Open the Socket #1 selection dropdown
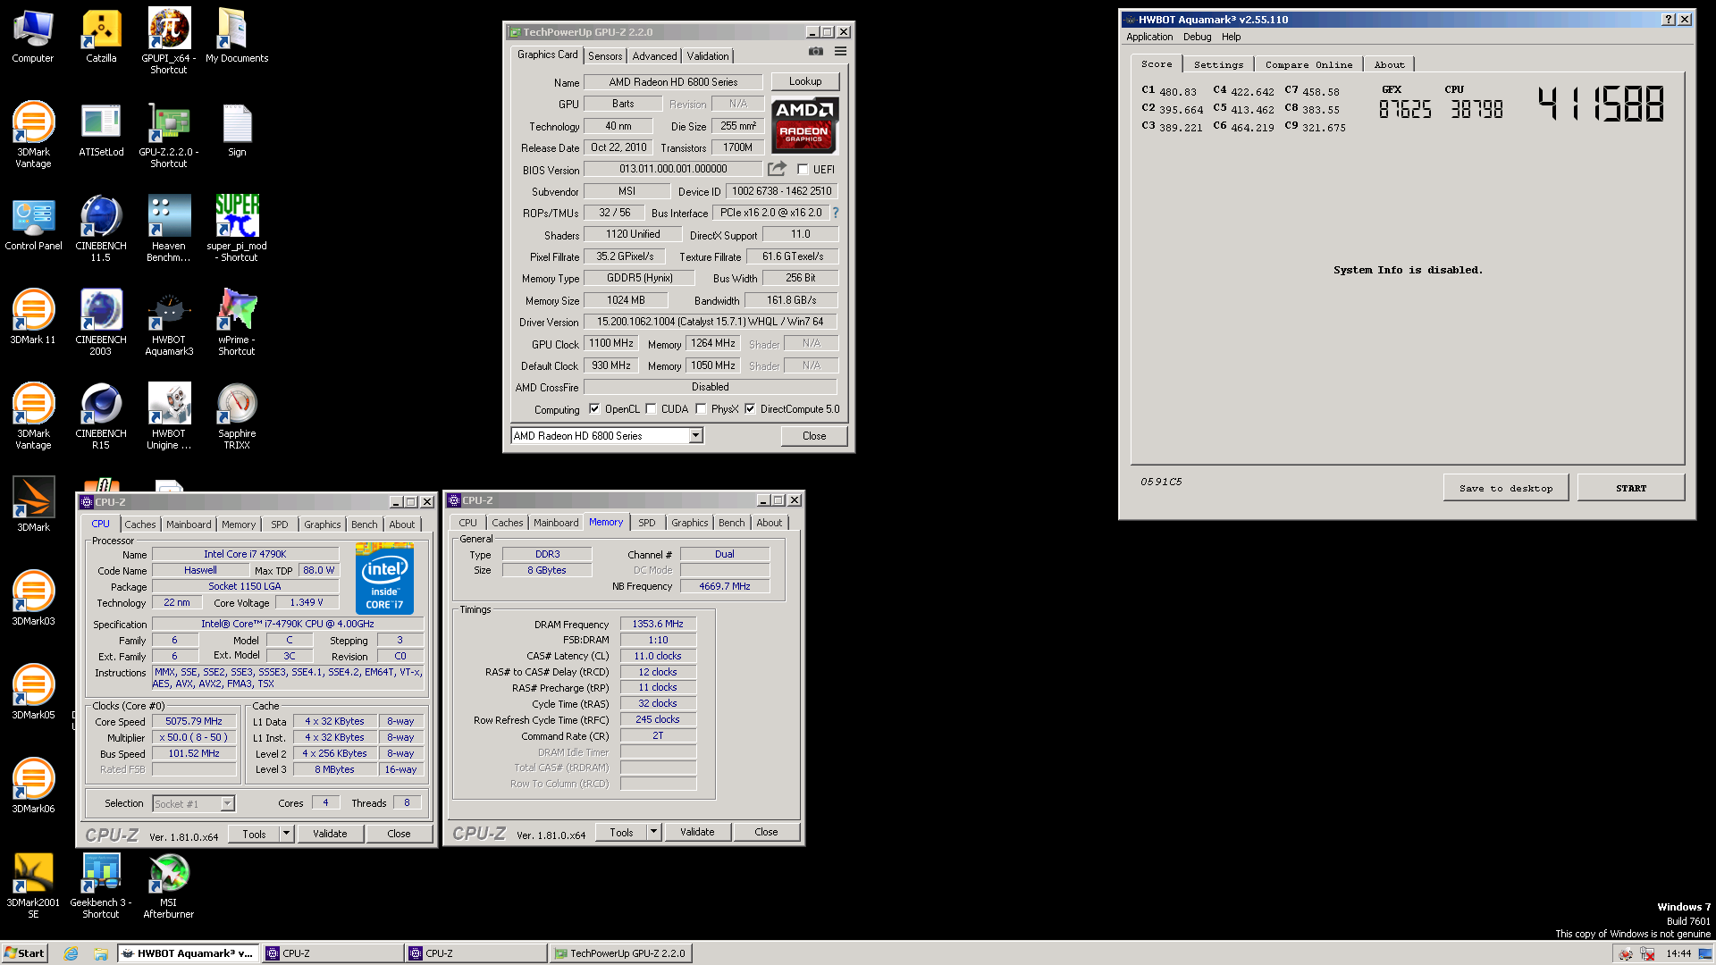Viewport: 1716px width, 965px height. click(227, 803)
